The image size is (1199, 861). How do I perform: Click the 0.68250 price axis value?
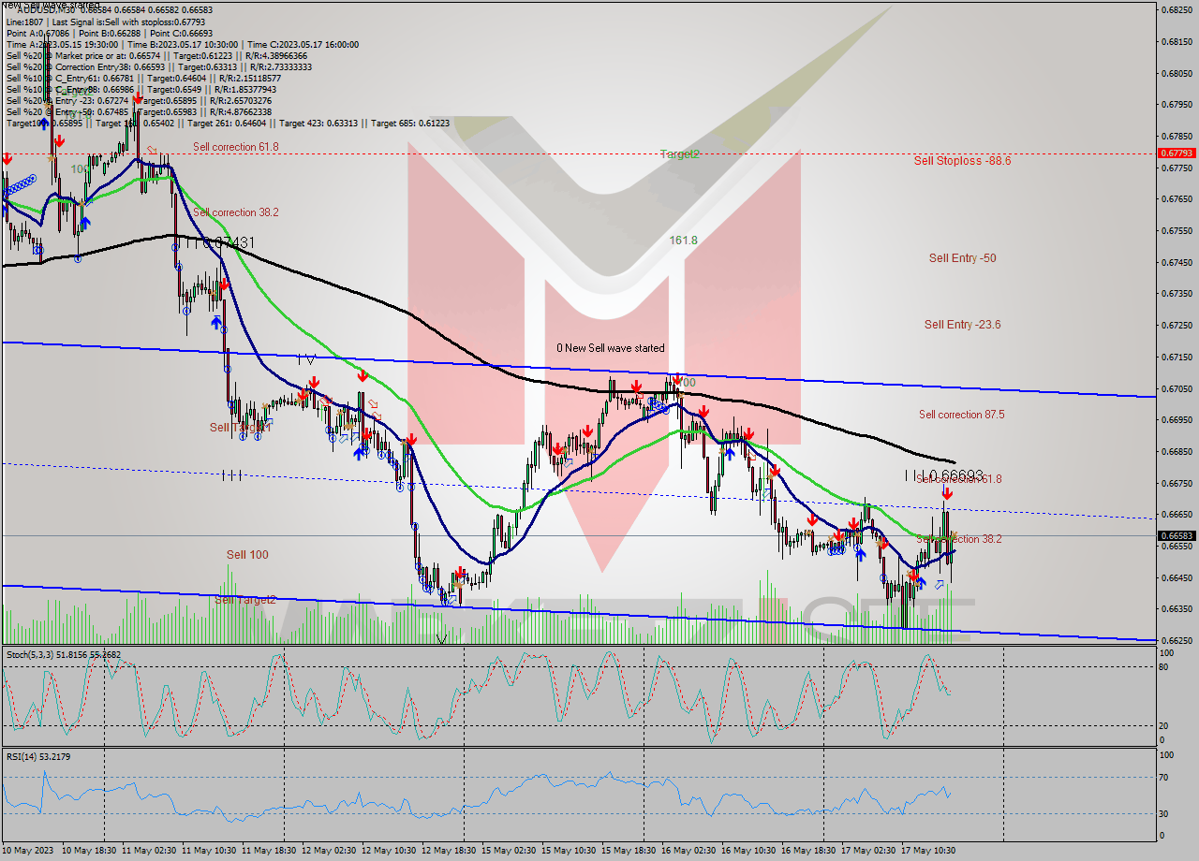coord(1176,10)
